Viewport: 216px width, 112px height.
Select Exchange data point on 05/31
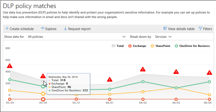coord(77,99)
